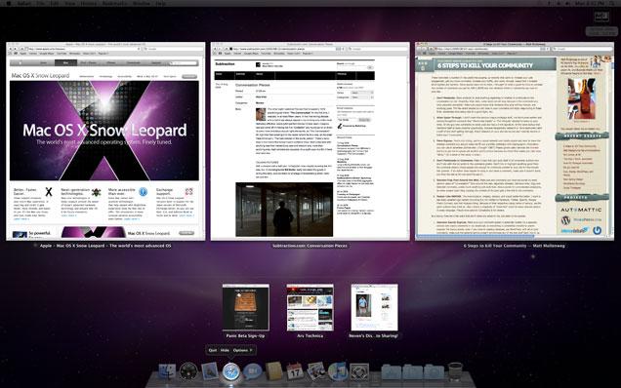
Task: Launch Dashboard from the Dock
Action: pyautogui.click(x=188, y=371)
